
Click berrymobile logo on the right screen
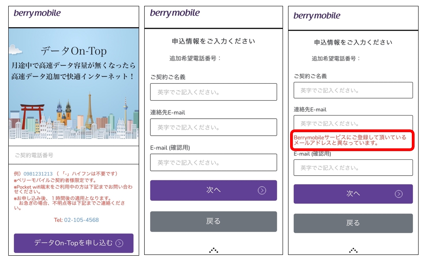(317, 15)
